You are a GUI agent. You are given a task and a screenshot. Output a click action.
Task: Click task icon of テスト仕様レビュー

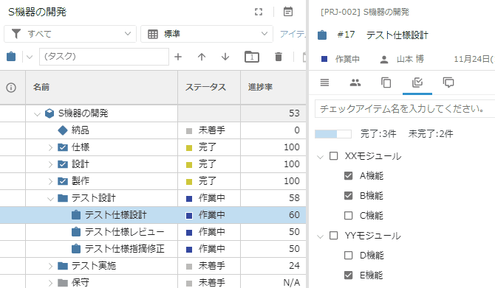pos(76,232)
